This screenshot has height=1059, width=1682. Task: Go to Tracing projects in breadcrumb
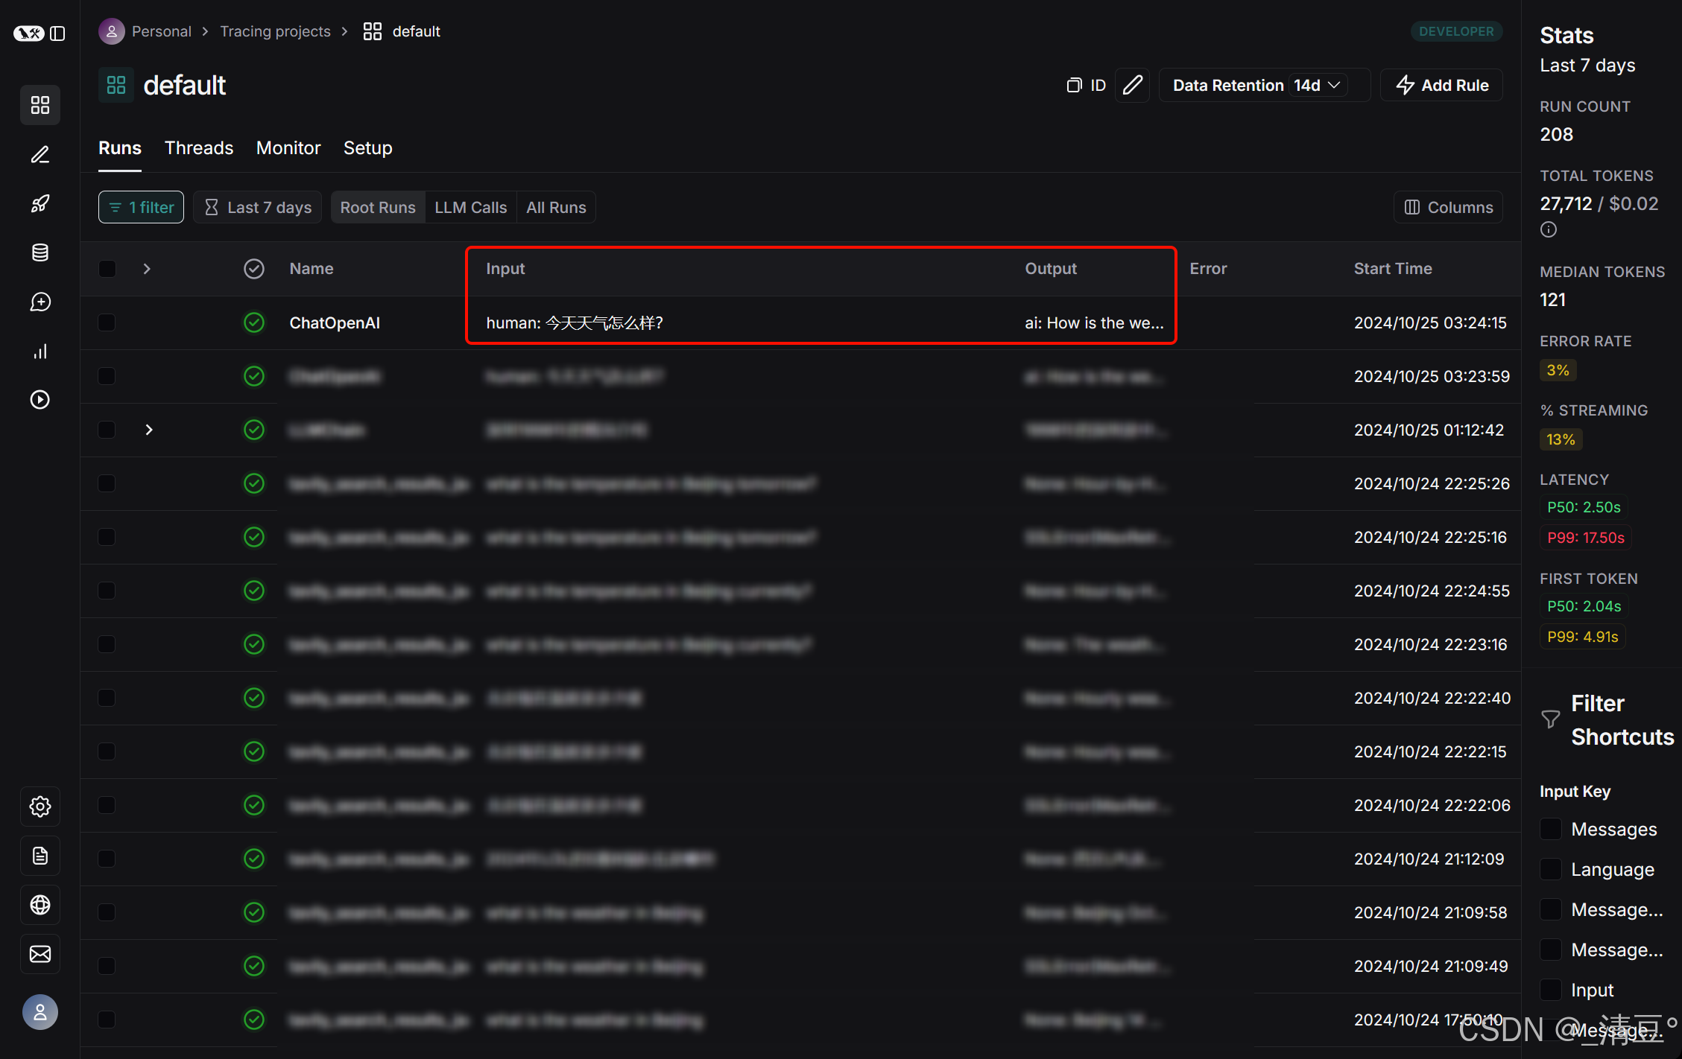coord(275,31)
